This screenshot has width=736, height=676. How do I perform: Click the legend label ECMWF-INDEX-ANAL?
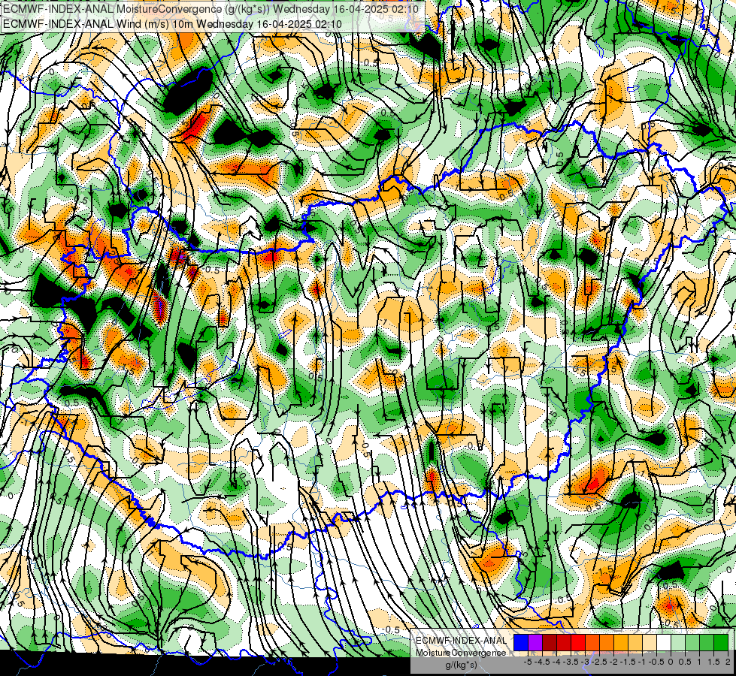(x=461, y=641)
